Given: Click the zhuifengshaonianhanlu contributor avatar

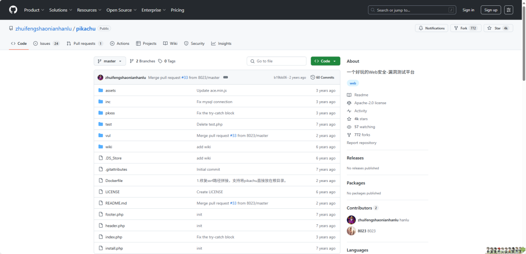Looking at the screenshot, I should pos(351,220).
